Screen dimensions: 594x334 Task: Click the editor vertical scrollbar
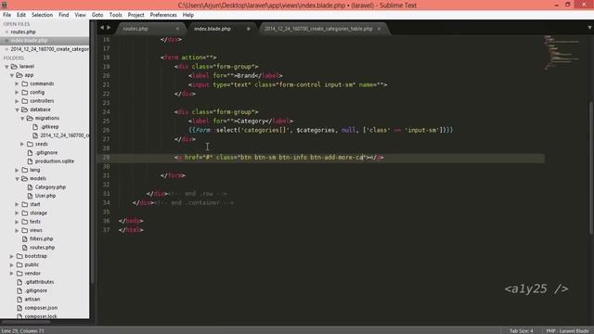(591, 169)
